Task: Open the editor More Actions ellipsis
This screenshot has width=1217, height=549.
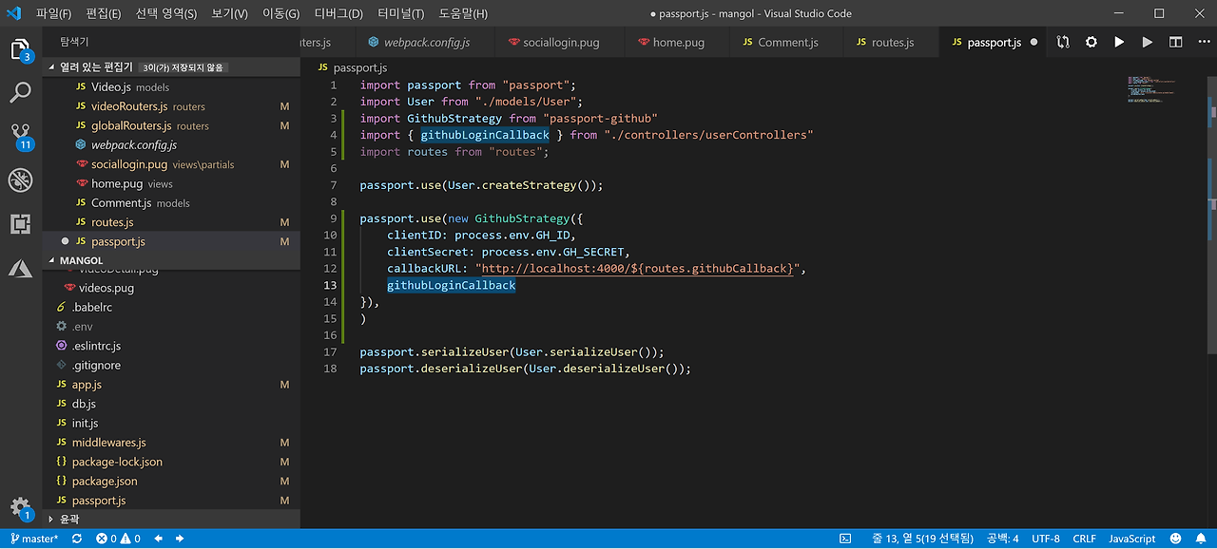Action: coord(1203,42)
